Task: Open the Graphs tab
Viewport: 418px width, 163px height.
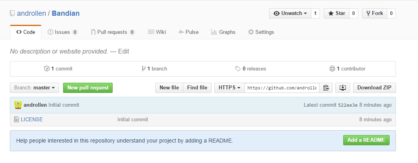Action: pos(223,32)
